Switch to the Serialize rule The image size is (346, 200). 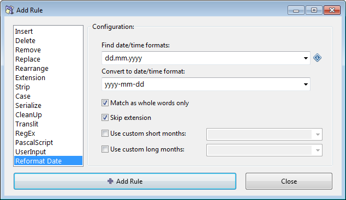(x=49, y=105)
